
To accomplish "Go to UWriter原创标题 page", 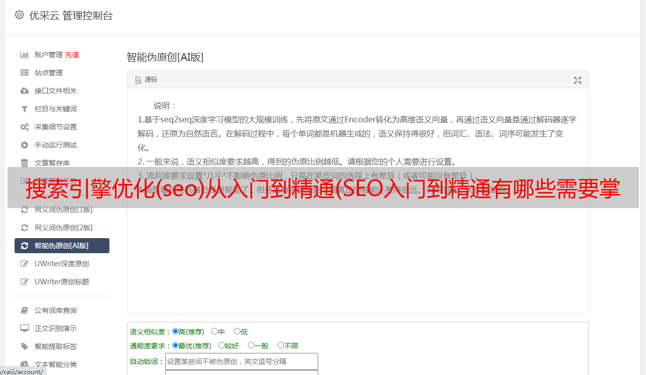I will tap(62, 282).
